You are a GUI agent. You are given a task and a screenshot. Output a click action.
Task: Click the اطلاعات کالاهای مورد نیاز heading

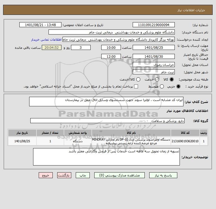[187, 111]
